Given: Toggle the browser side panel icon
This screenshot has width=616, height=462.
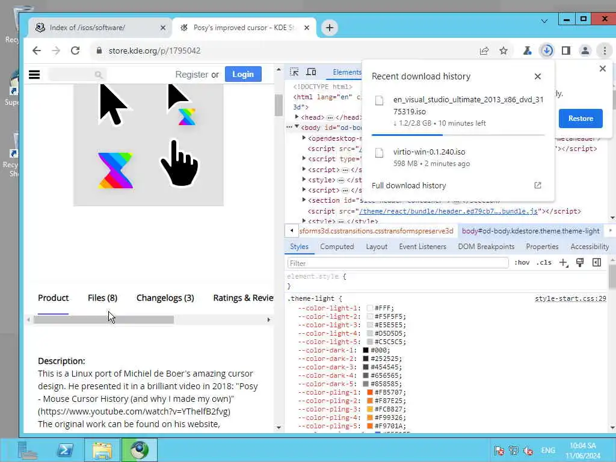Looking at the screenshot, I should point(565,51).
